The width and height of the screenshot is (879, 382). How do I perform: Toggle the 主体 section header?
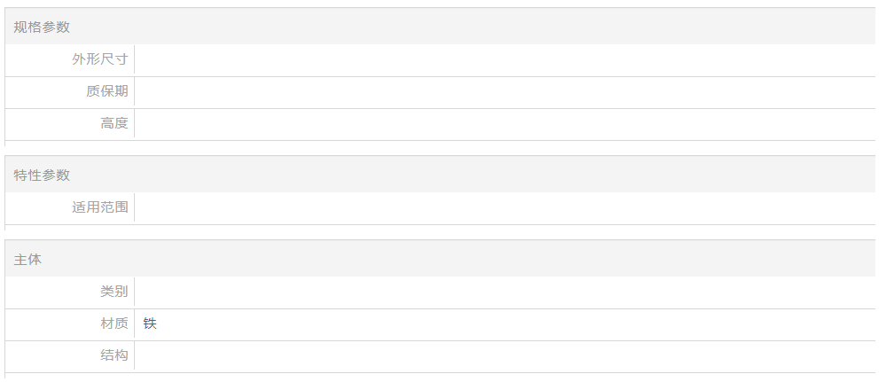[27, 261]
